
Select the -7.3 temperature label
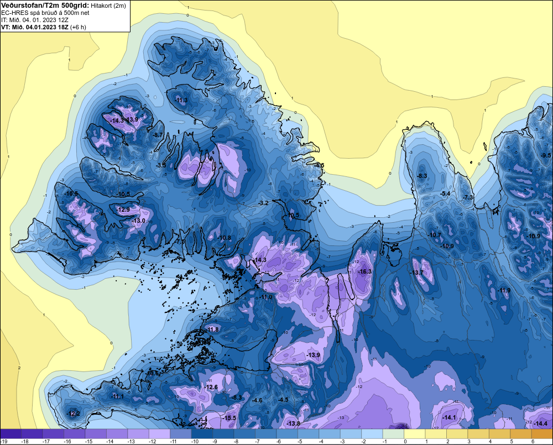pos(468,197)
